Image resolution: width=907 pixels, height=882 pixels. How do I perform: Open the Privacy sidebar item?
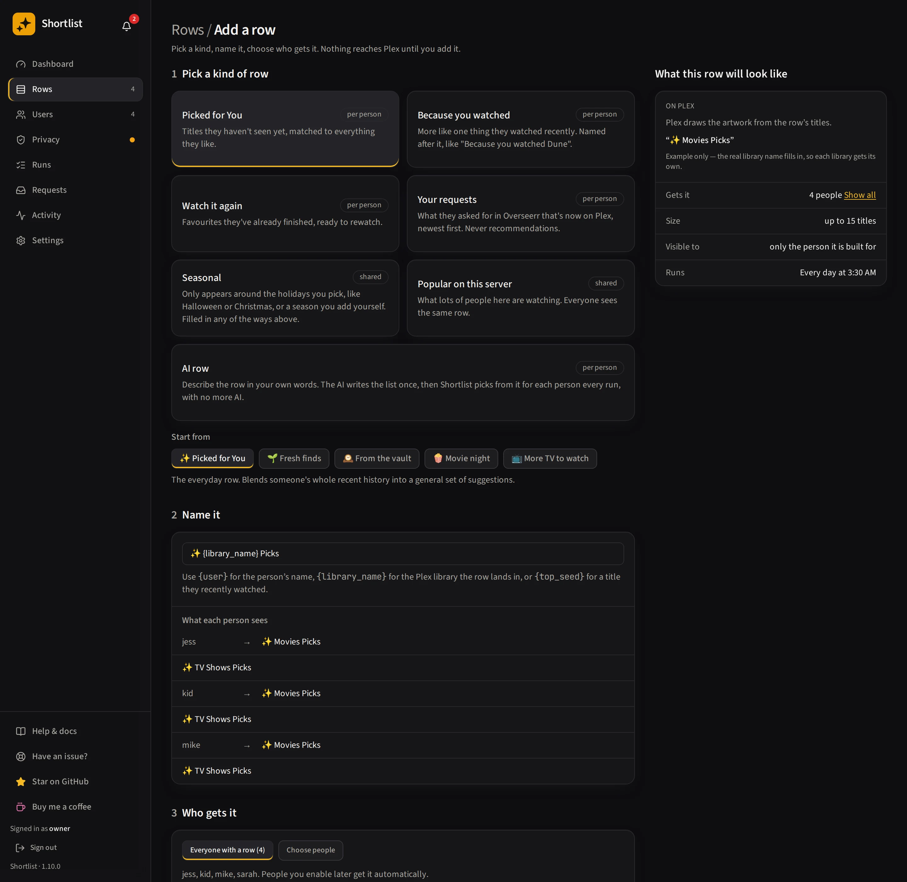[76, 140]
